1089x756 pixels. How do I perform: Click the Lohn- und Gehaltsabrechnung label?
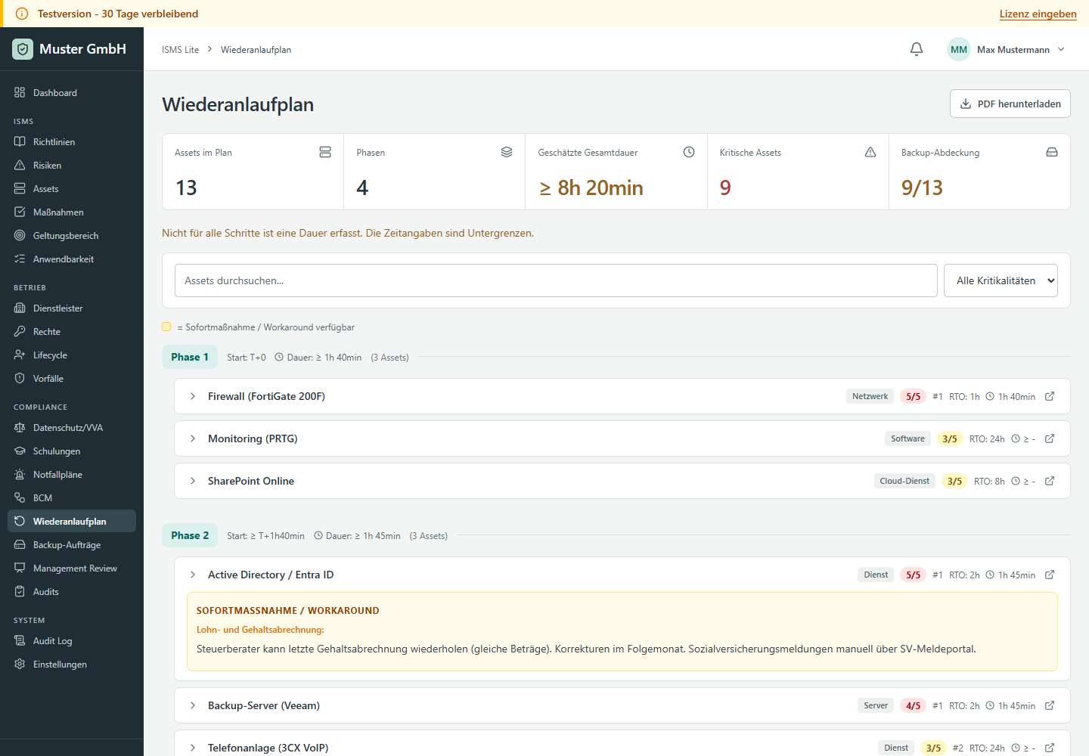pos(260,629)
